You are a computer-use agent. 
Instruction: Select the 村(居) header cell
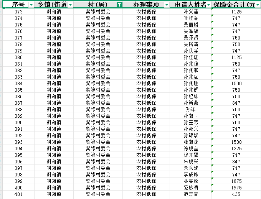[x=98, y=5]
